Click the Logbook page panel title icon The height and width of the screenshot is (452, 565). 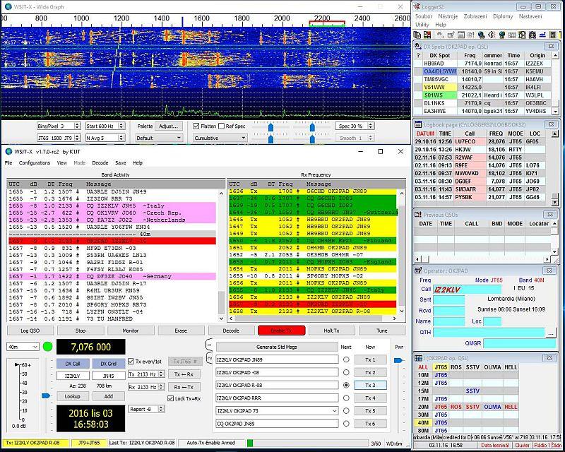418,124
